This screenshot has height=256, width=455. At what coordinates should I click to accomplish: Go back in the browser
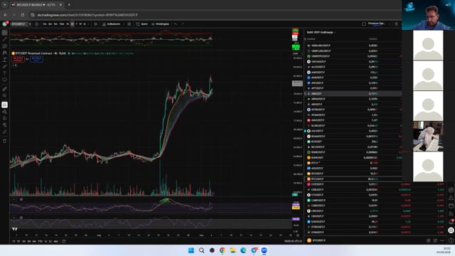coord(6,15)
